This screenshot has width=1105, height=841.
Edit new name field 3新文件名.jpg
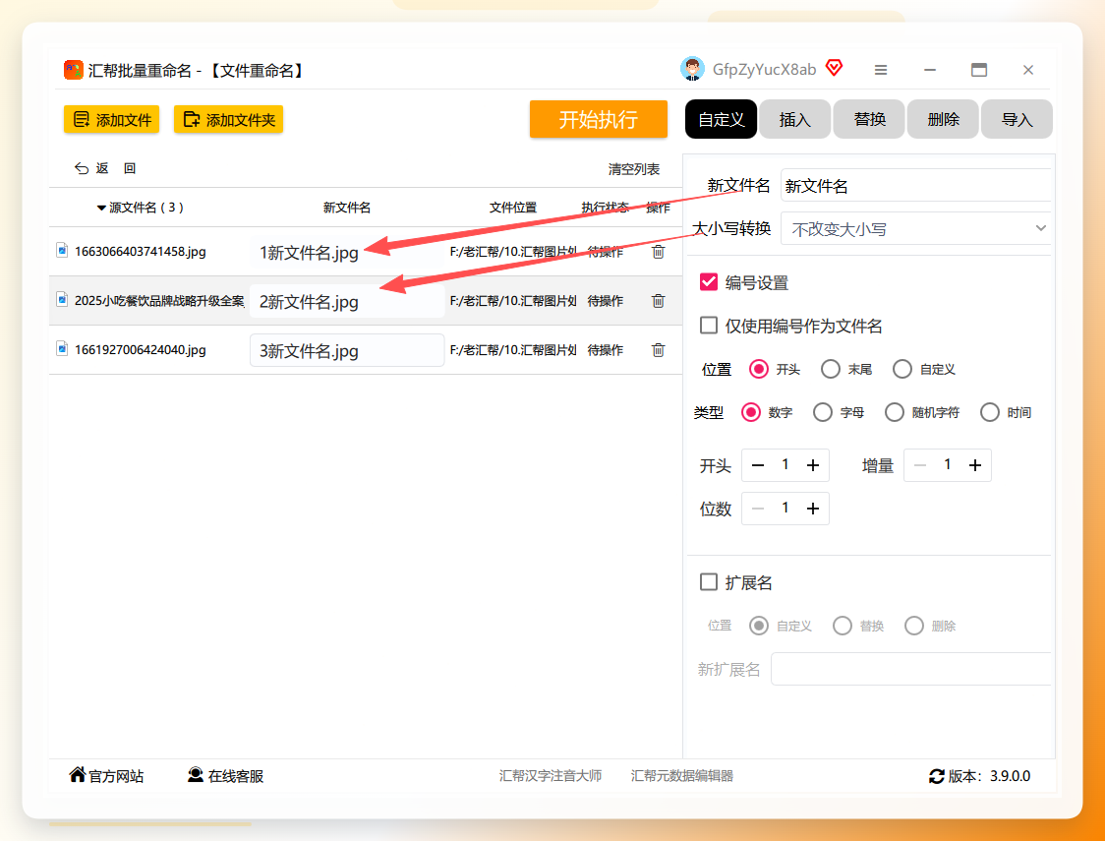347,350
